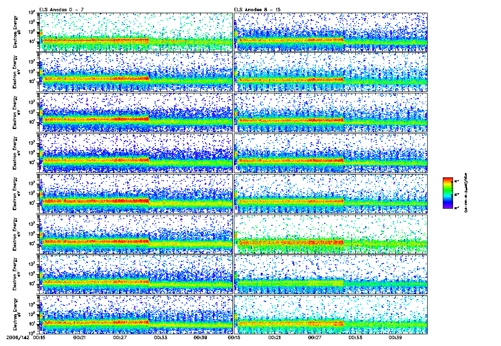Viewport: 501px width, 346px height.
Task: Click the sixth spectrogram panel in the Anodes 8-15 column
Action: pyautogui.click(x=331, y=234)
